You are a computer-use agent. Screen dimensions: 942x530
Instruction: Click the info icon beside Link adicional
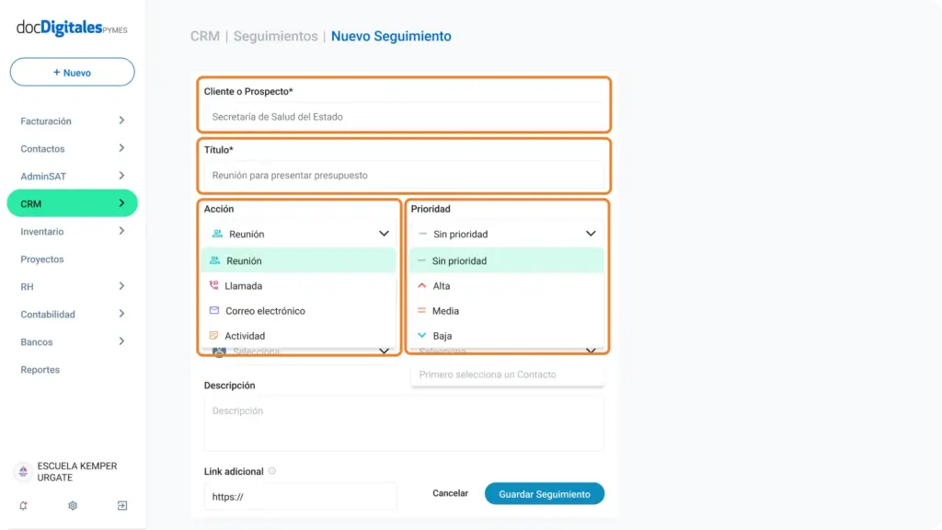click(272, 471)
